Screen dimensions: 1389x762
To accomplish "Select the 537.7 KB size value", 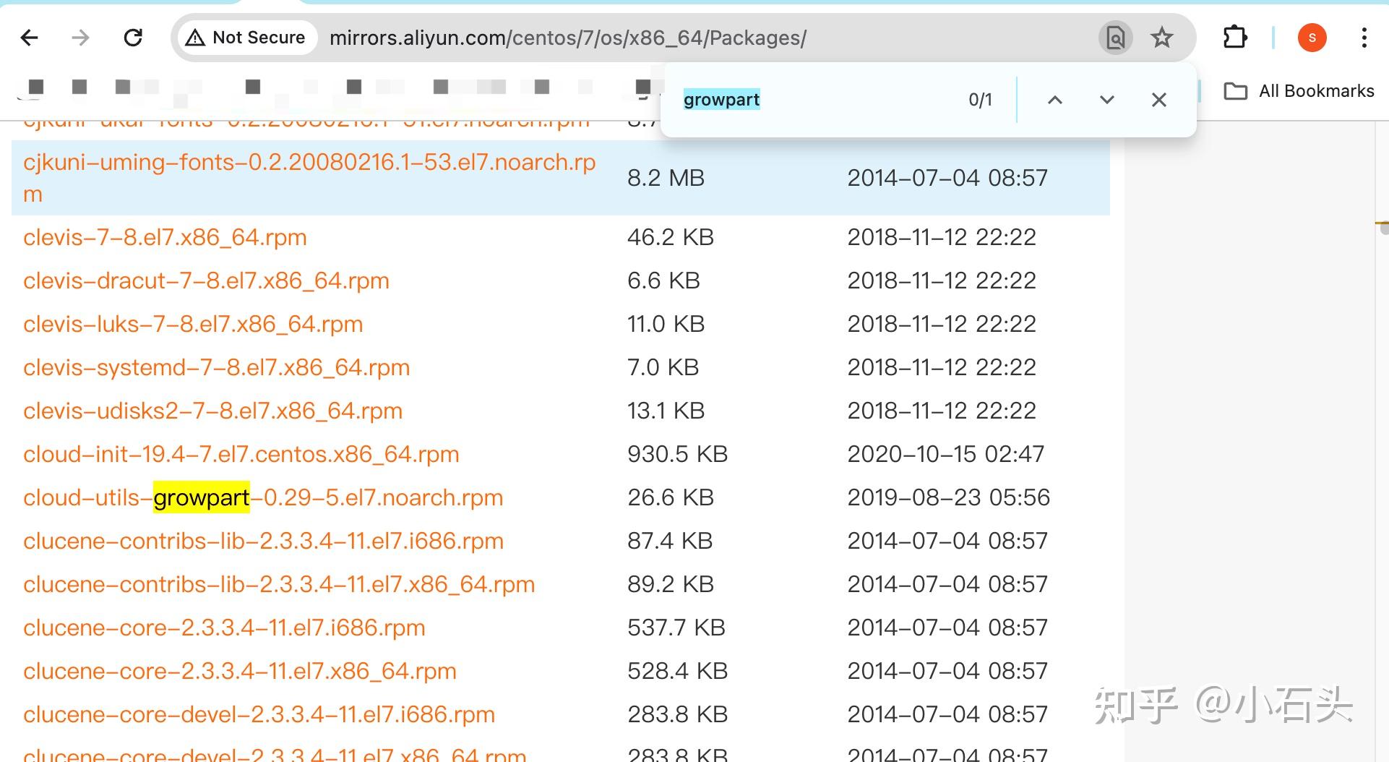I will coord(676,628).
